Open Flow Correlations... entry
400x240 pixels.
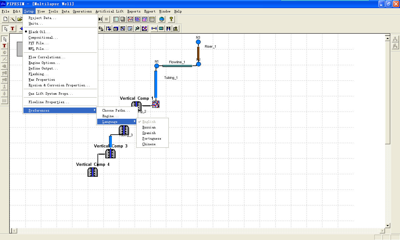pyautogui.click(x=61, y=57)
